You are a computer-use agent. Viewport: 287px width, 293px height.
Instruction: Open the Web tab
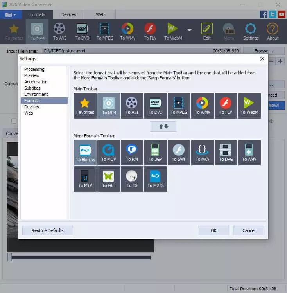(100, 14)
